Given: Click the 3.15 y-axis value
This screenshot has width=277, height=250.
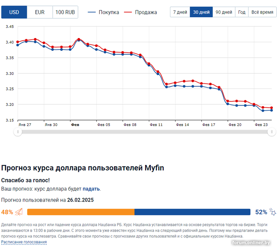Looking at the screenshot, I should (x=10, y=120).
